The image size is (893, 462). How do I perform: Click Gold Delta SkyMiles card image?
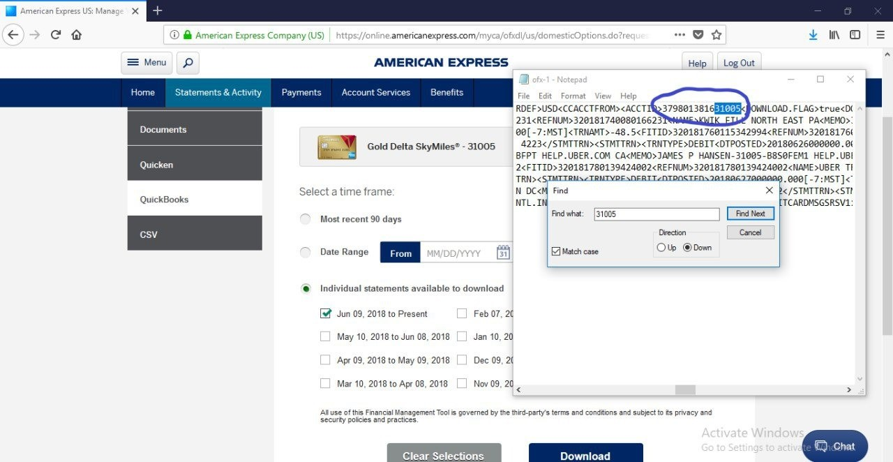[x=337, y=147]
